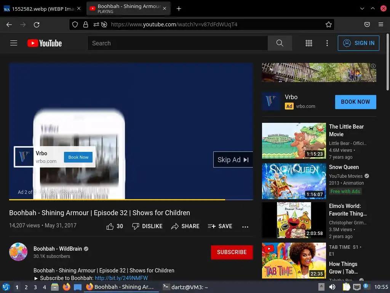This screenshot has height=293, width=390.
Task: Save page to Pocket
Action: [367, 24]
